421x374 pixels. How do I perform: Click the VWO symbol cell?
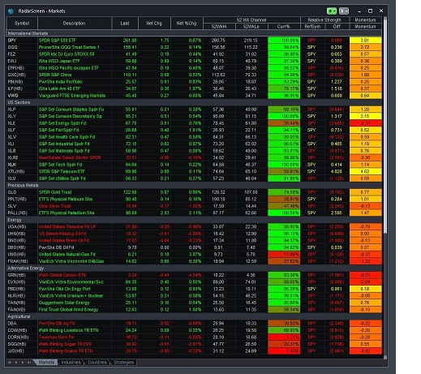tap(22, 96)
